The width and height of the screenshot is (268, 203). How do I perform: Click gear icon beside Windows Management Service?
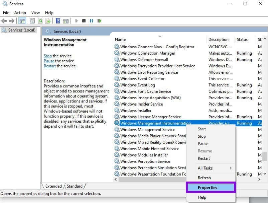tap(117, 129)
